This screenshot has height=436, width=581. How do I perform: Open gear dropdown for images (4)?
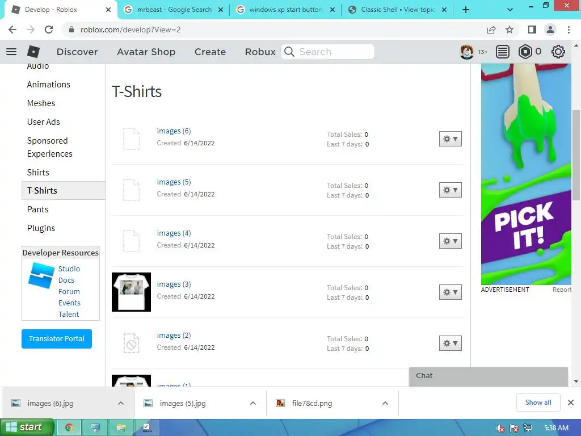pos(450,241)
